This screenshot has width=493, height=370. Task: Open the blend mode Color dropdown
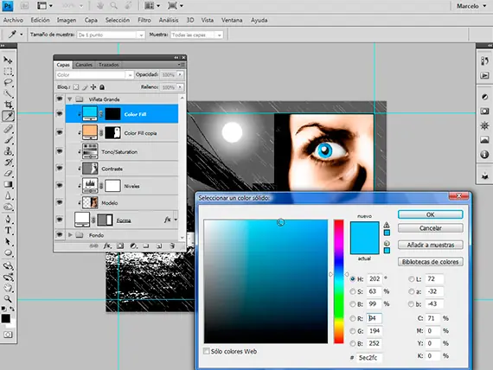tap(94, 75)
